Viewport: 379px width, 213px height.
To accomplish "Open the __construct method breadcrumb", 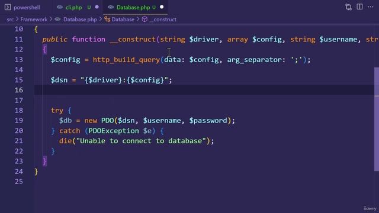I will point(163,20).
